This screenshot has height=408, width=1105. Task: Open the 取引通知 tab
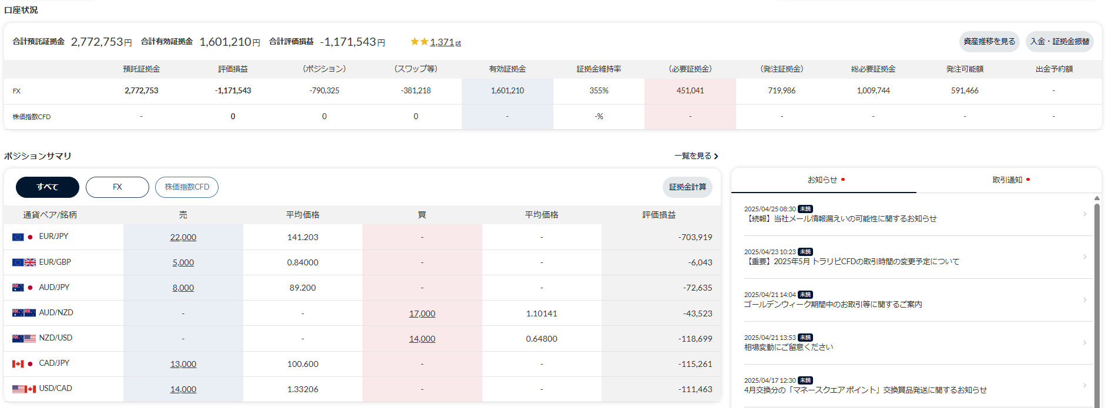[1008, 180]
